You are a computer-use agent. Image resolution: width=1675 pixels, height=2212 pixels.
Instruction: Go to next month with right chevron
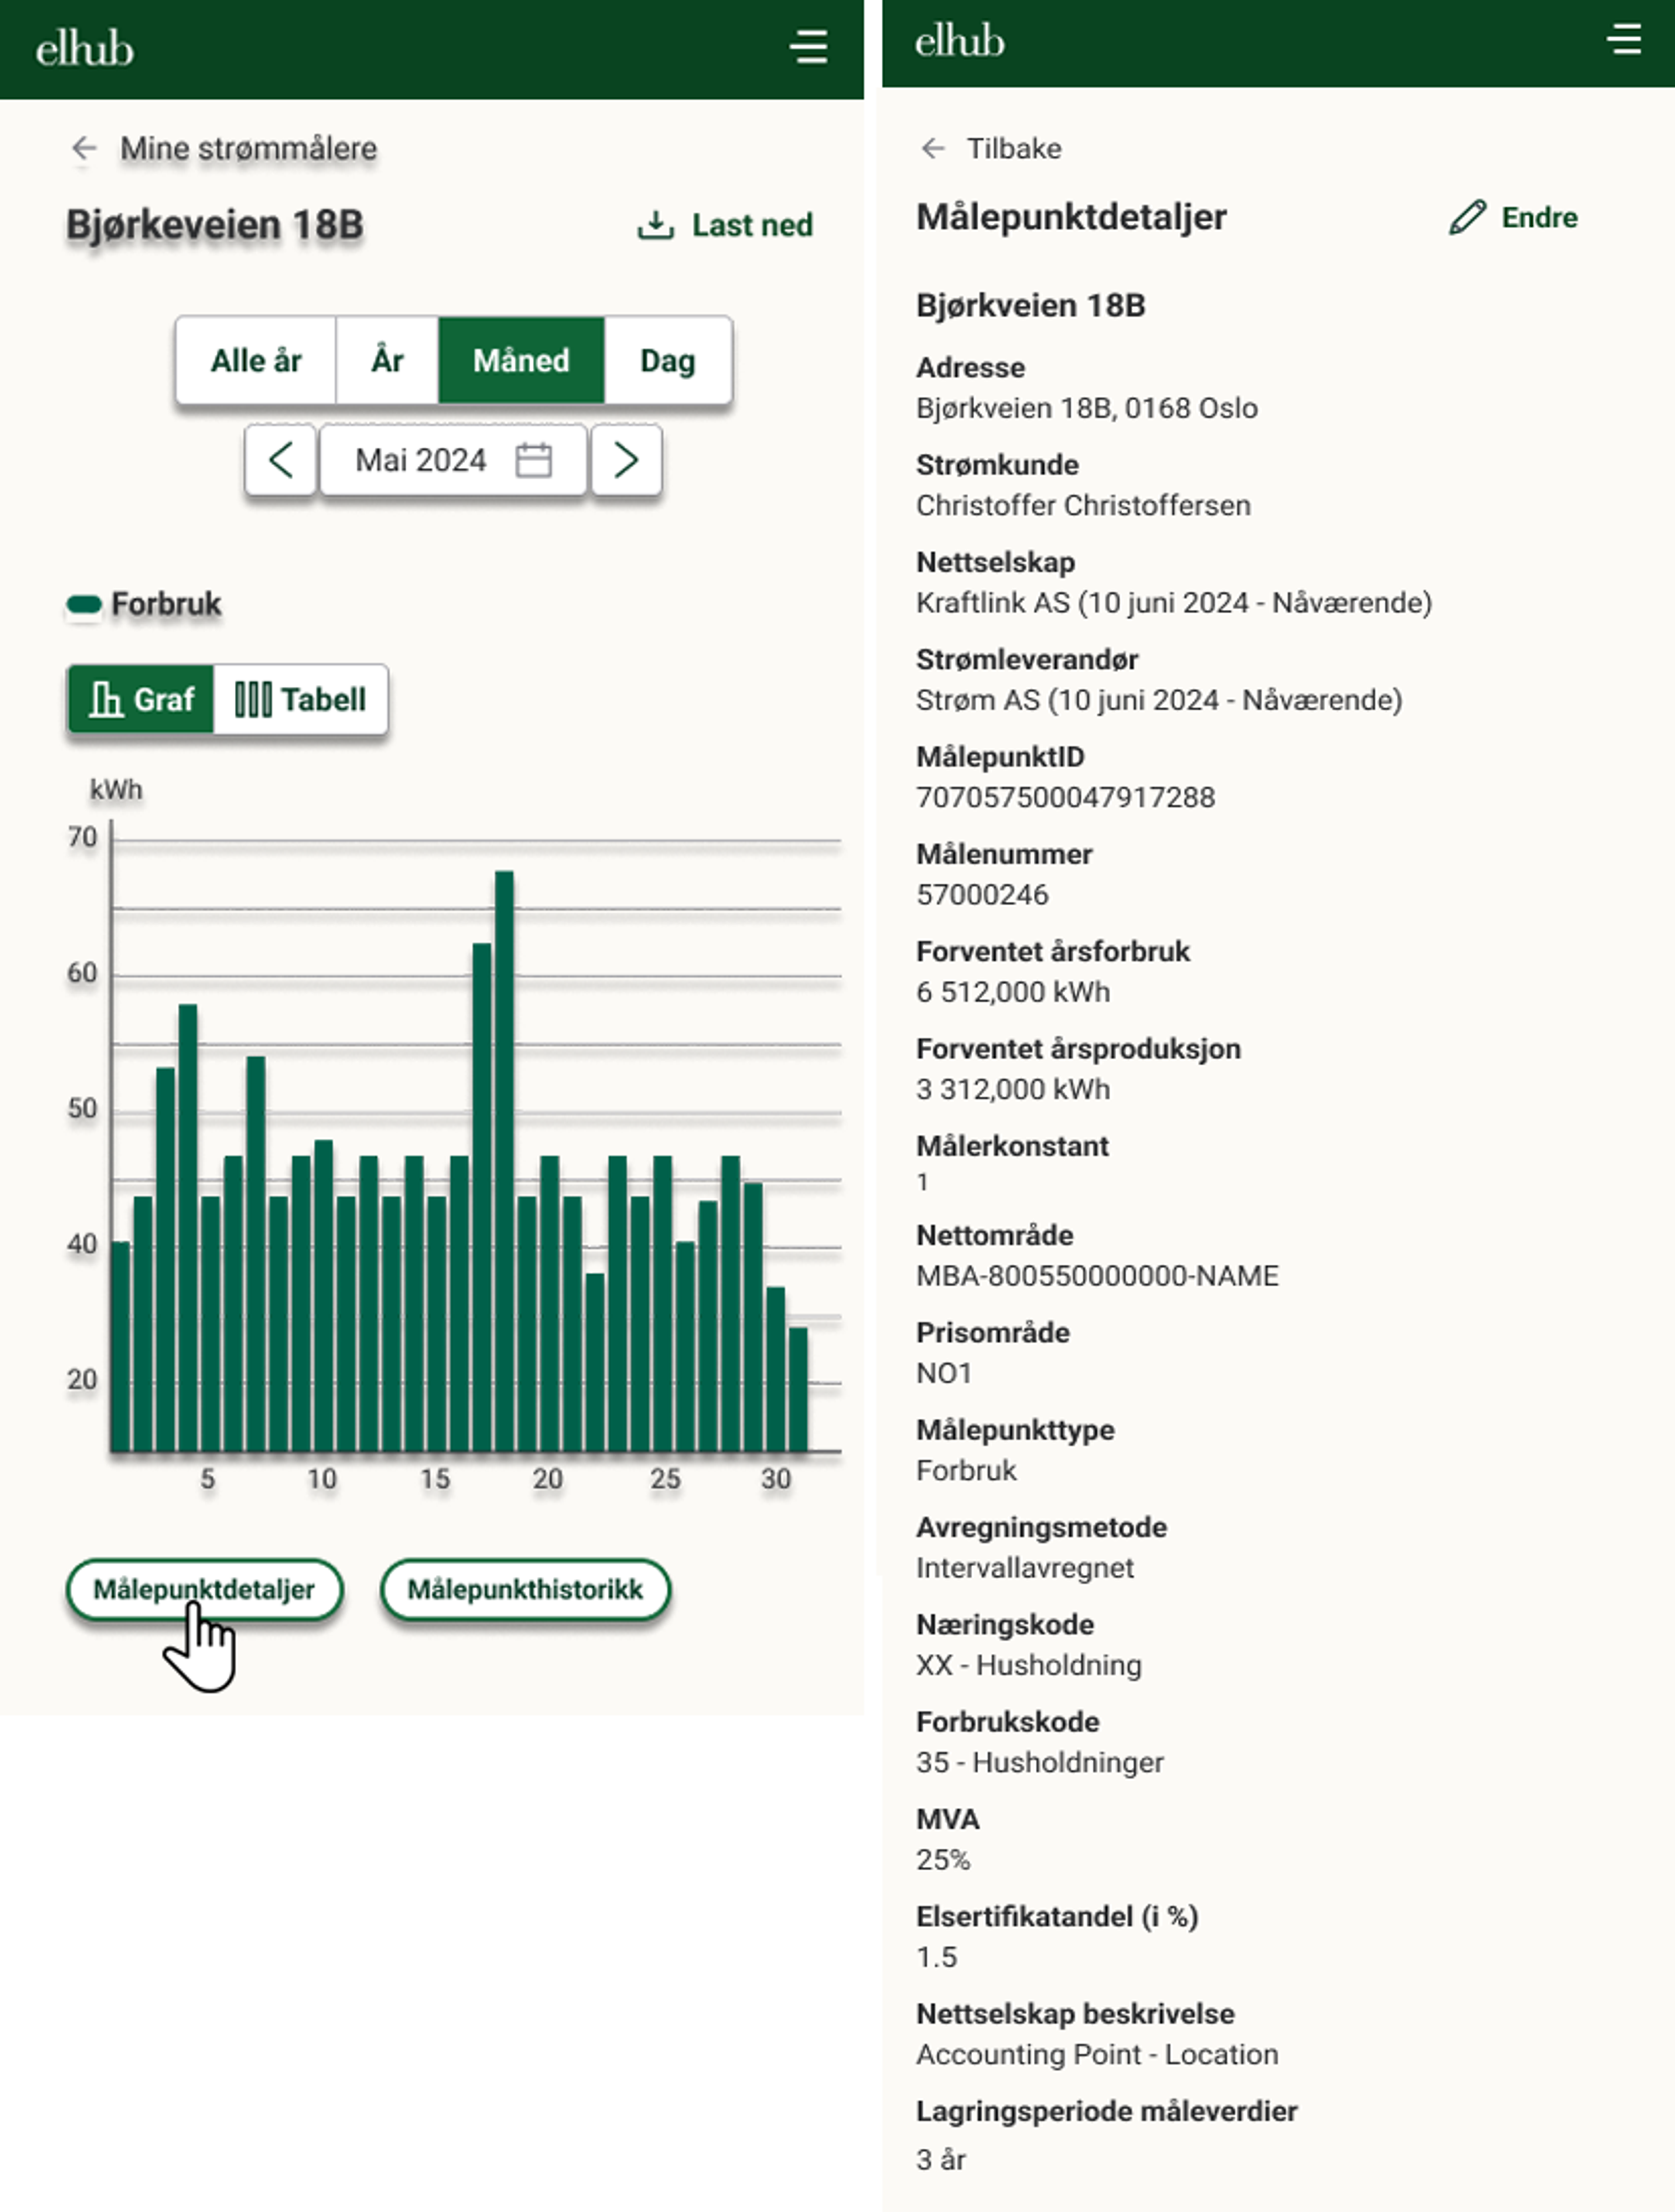coord(626,461)
